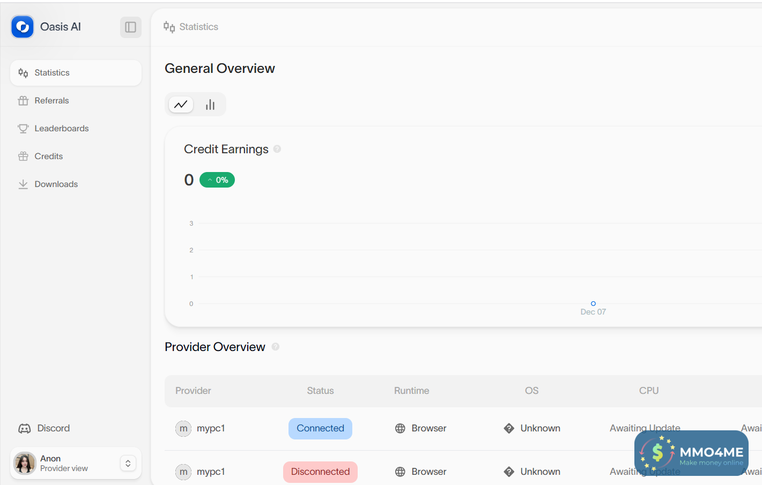Select Credits in the sidebar

coord(48,156)
